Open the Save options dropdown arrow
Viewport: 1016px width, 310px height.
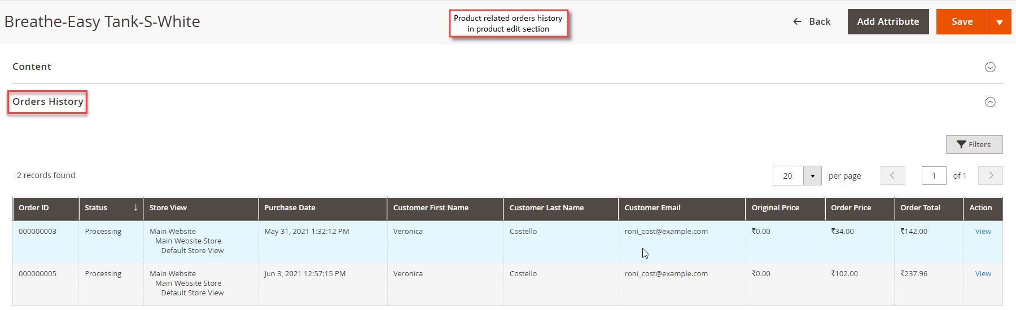coord(1000,22)
